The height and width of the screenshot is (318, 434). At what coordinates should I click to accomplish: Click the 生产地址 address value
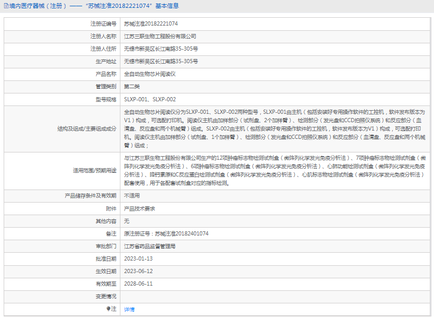coord(161,61)
